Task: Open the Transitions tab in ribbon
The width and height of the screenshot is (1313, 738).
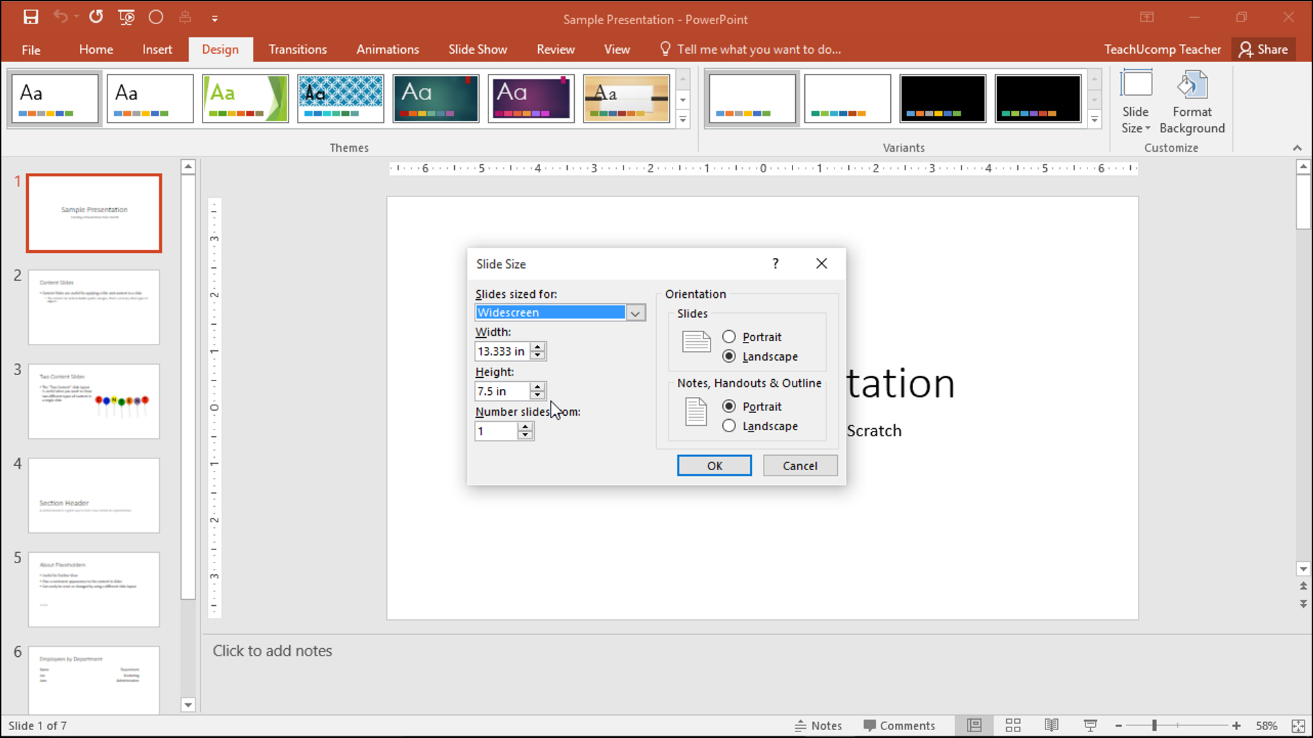Action: 298,50
